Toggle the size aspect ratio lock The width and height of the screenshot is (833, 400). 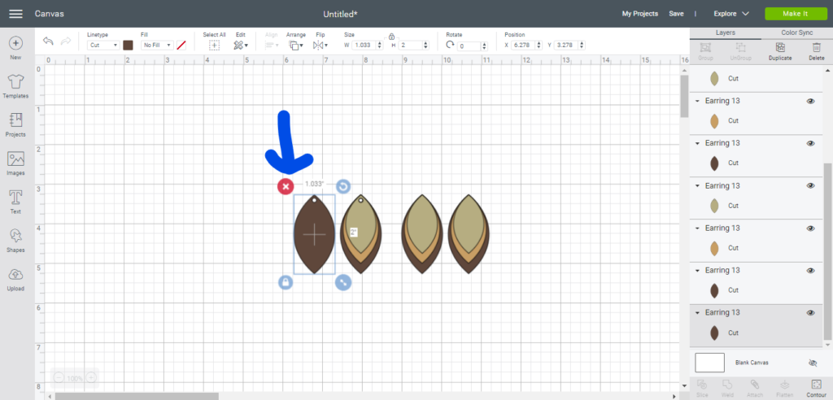click(x=391, y=37)
